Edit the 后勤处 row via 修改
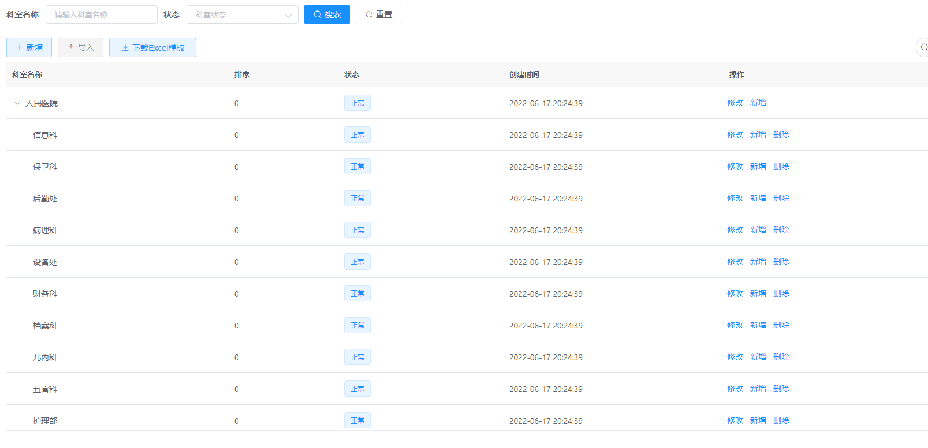Screen dimensions: 928x448 click(735, 198)
